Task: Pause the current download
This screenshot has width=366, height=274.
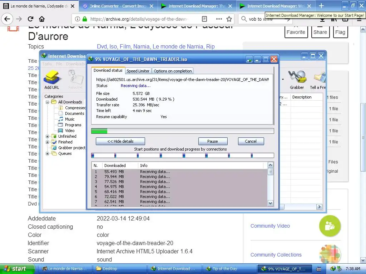Action: pos(213,141)
